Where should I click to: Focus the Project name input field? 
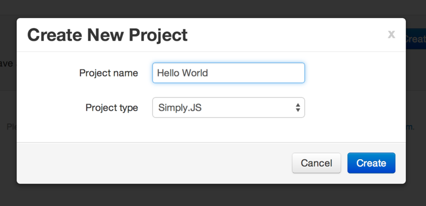(x=228, y=73)
